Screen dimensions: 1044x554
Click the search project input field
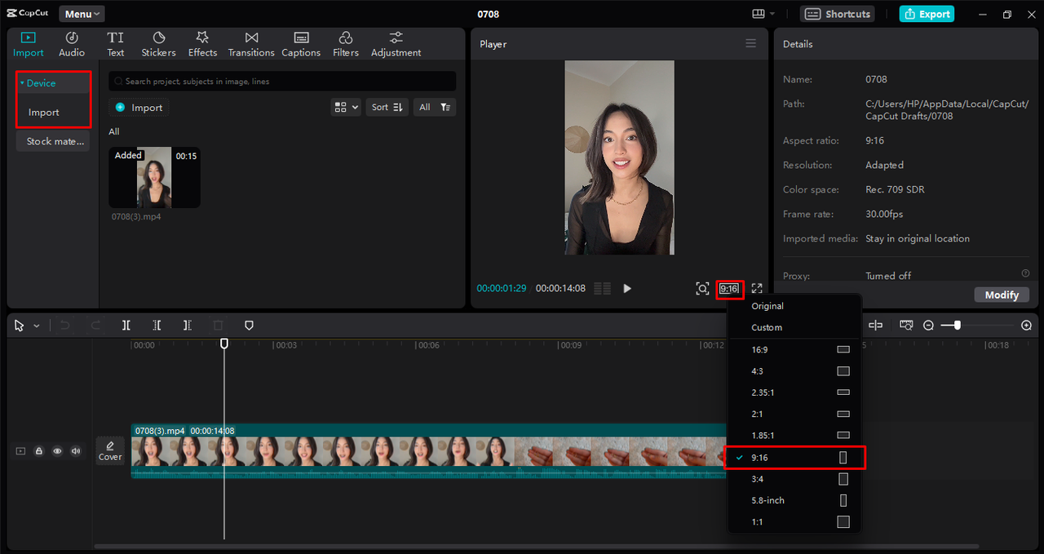pyautogui.click(x=282, y=82)
